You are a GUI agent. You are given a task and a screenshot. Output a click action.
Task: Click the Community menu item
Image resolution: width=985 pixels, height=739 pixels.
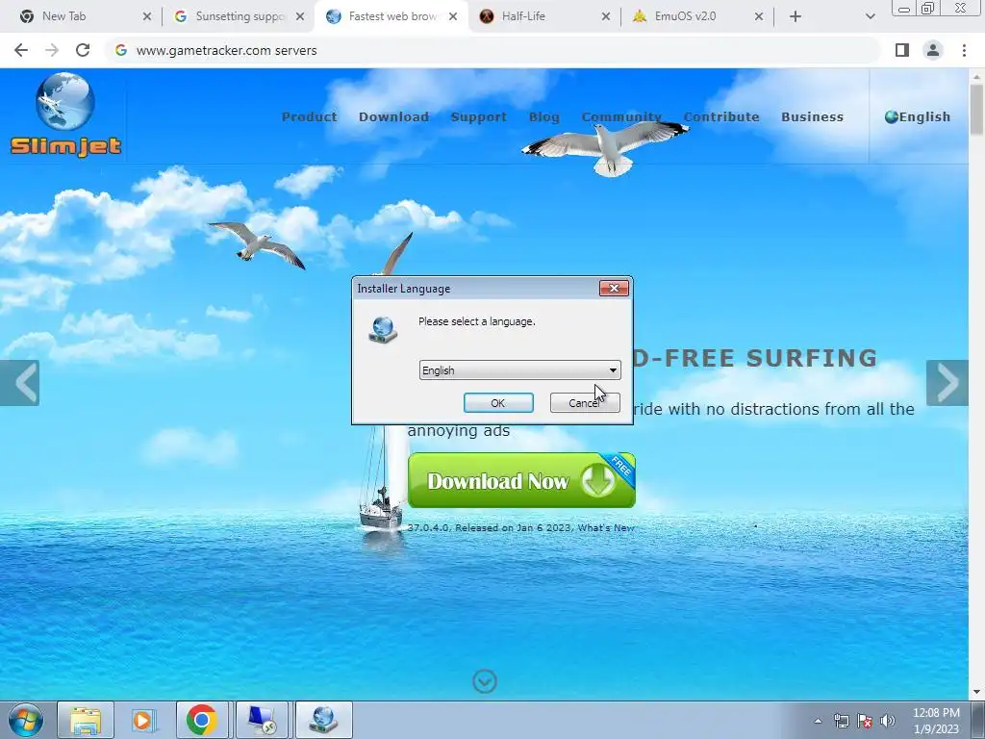(x=621, y=116)
